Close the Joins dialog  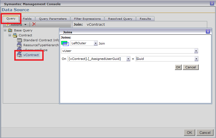click(208, 32)
